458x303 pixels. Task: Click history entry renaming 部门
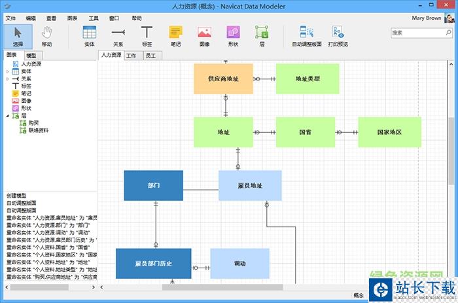[x=48, y=225]
